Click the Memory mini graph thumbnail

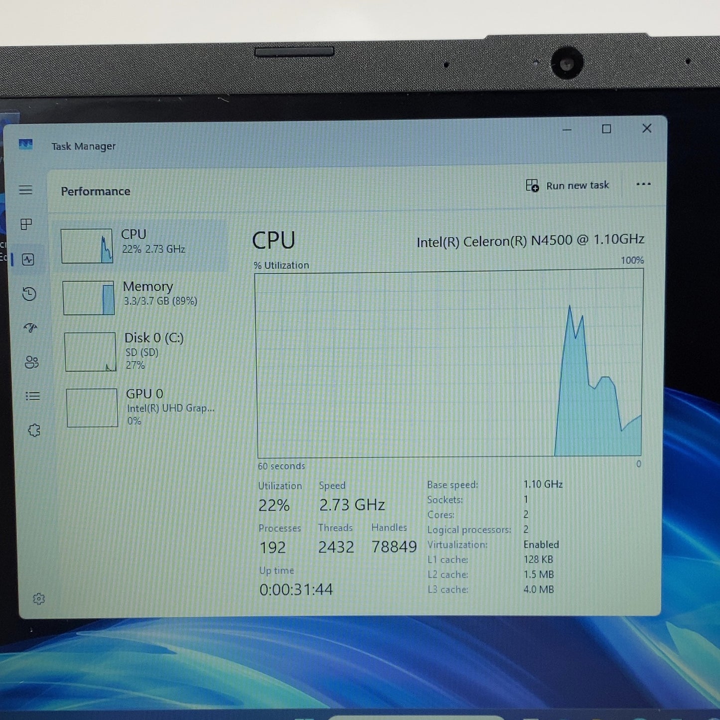point(89,298)
